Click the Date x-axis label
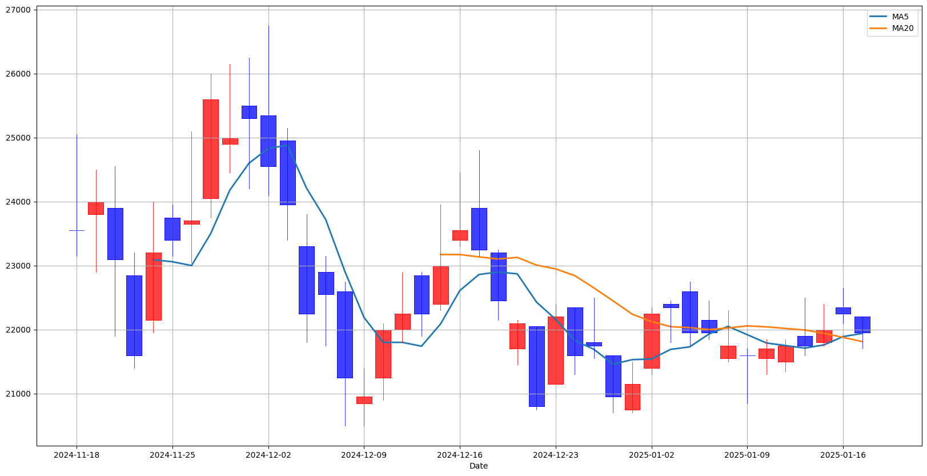Viewport: 927px width, 476px height. pos(479,466)
